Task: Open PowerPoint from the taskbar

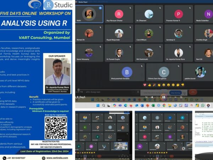Action: coord(148,106)
